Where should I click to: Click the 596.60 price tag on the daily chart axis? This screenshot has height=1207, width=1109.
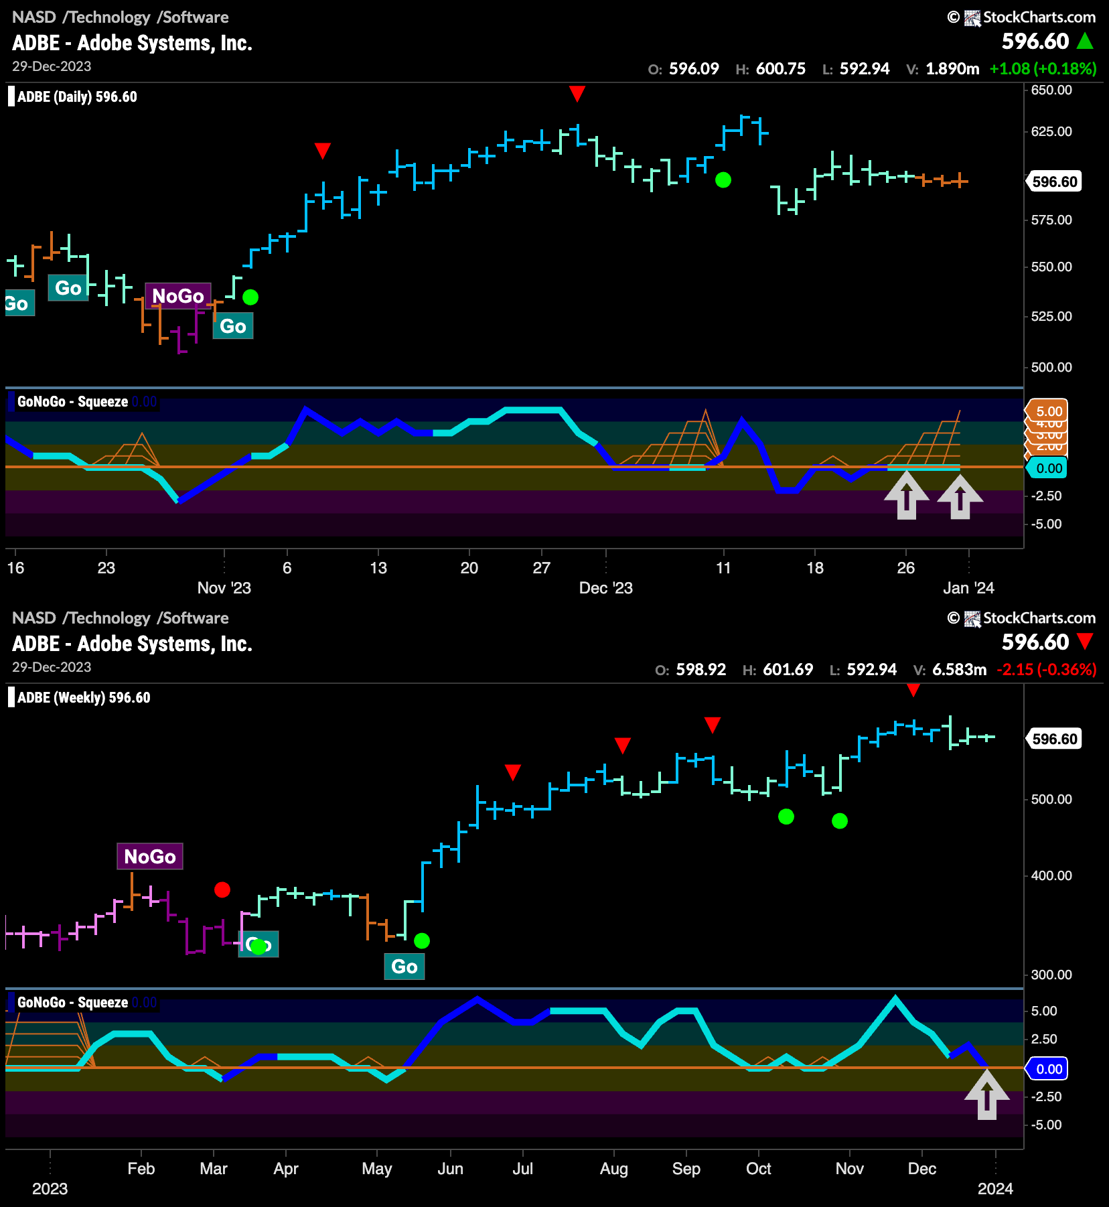(1054, 182)
